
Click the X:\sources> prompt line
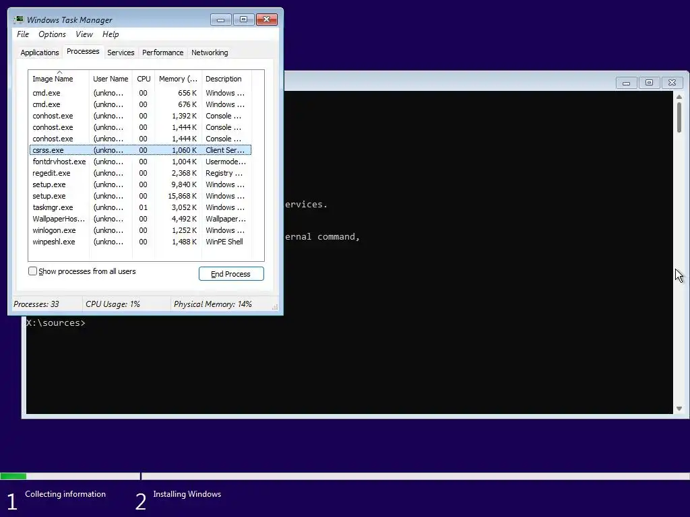coord(56,323)
